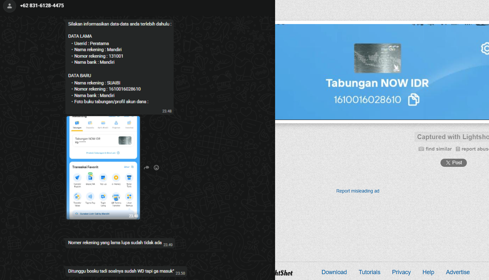
Task: Click the report abuse icon
Action: click(x=458, y=149)
